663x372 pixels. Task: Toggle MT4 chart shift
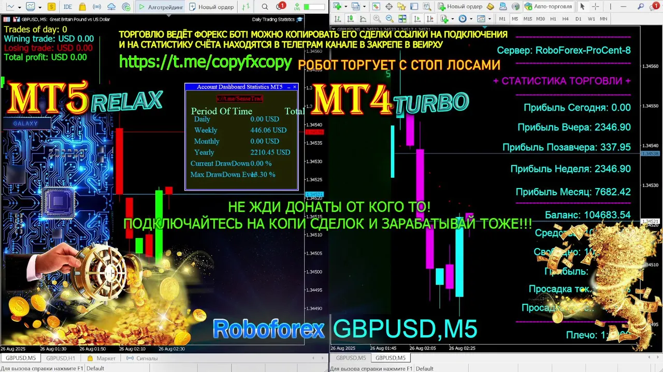tap(430, 19)
